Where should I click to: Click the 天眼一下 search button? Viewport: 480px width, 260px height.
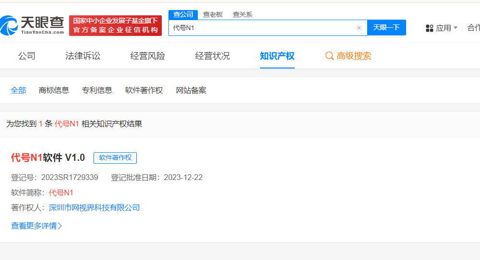[386, 27]
